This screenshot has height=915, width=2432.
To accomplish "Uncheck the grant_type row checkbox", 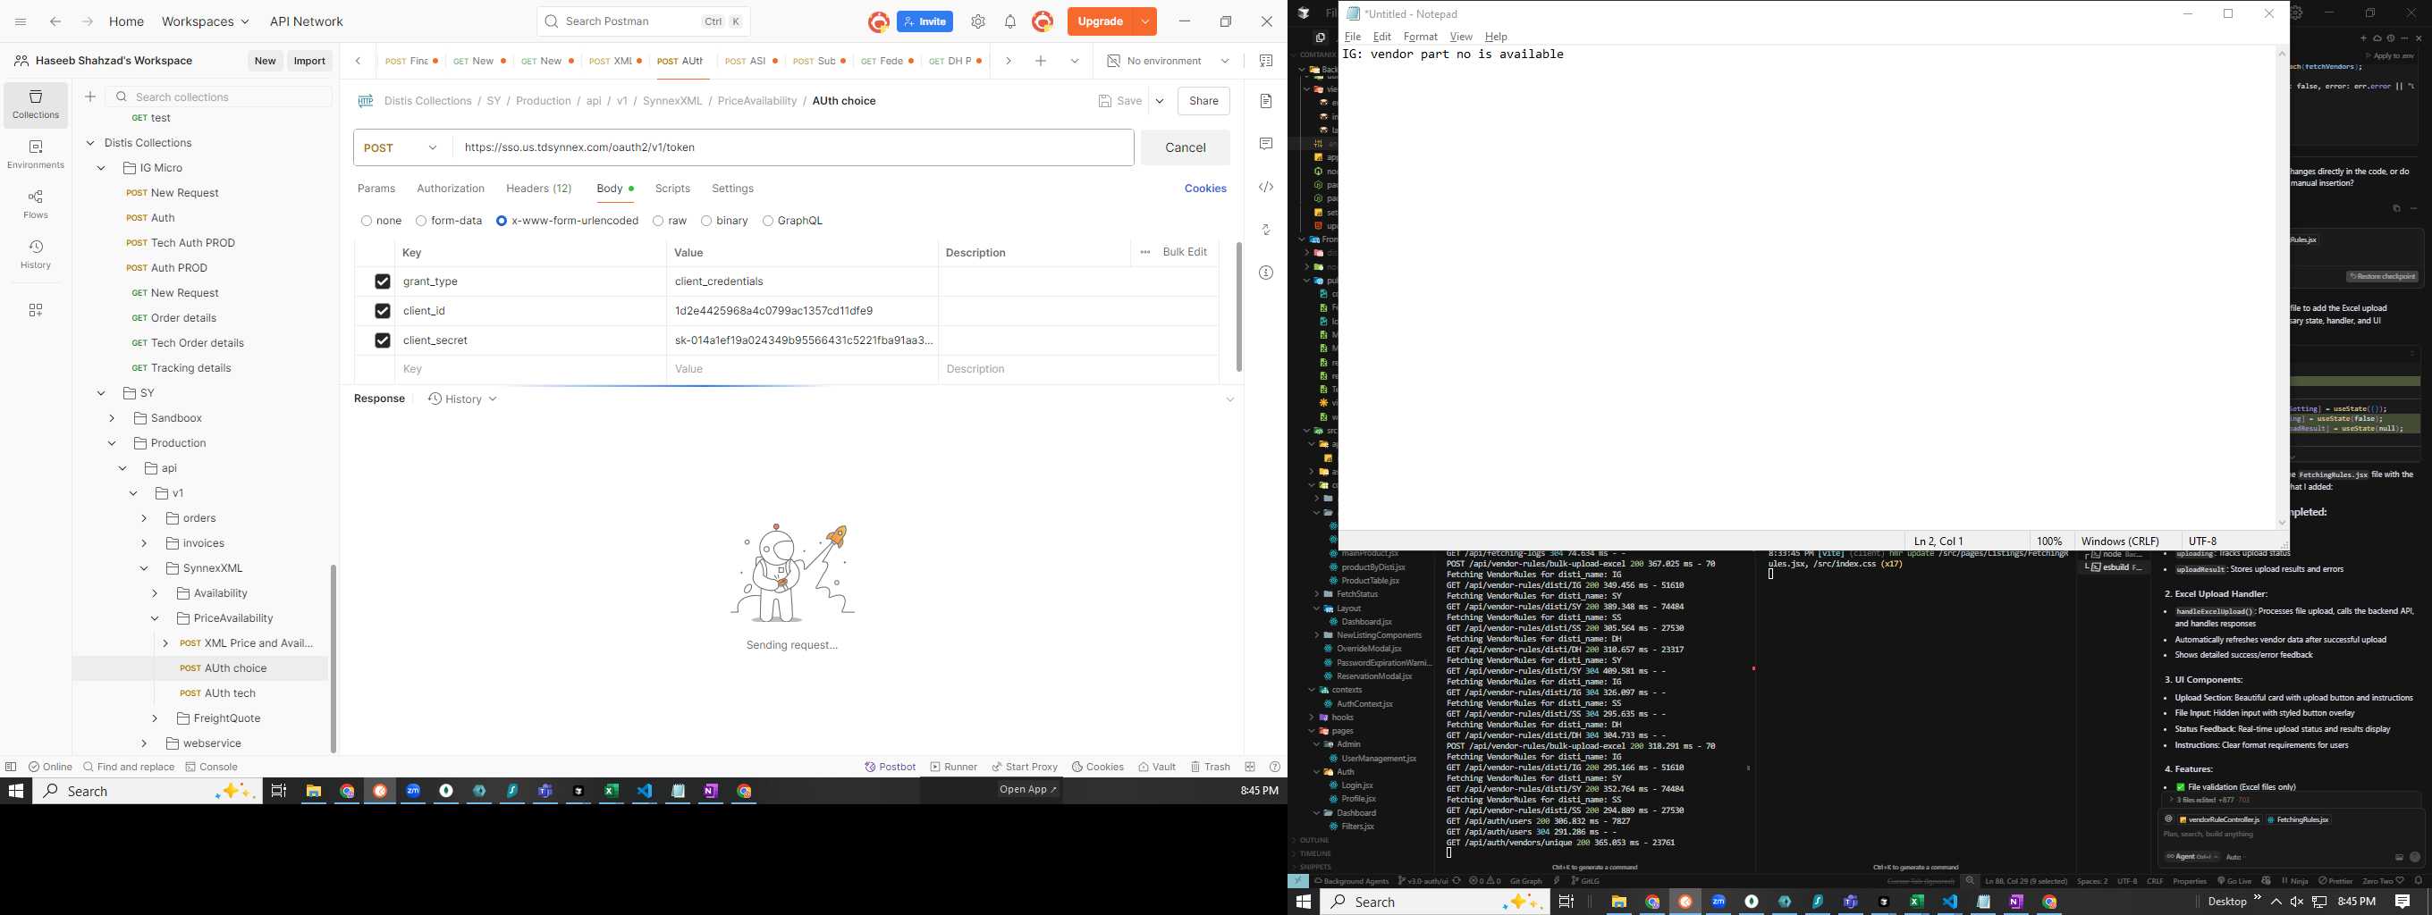I will tap(383, 281).
